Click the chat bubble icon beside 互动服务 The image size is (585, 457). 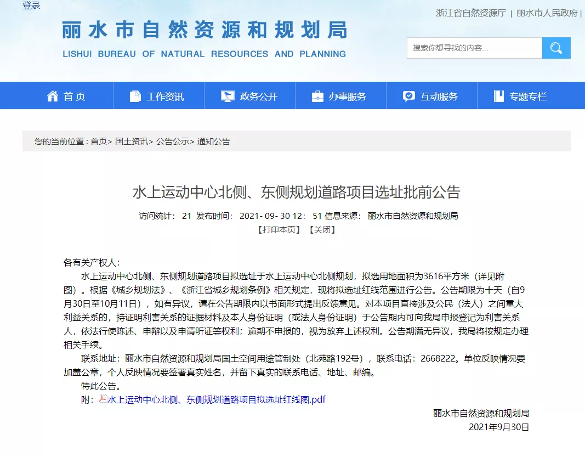[x=408, y=97]
